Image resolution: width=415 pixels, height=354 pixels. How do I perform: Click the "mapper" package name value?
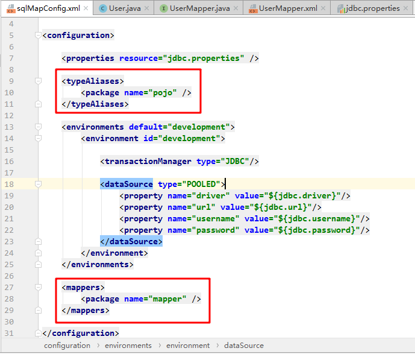[x=167, y=299]
